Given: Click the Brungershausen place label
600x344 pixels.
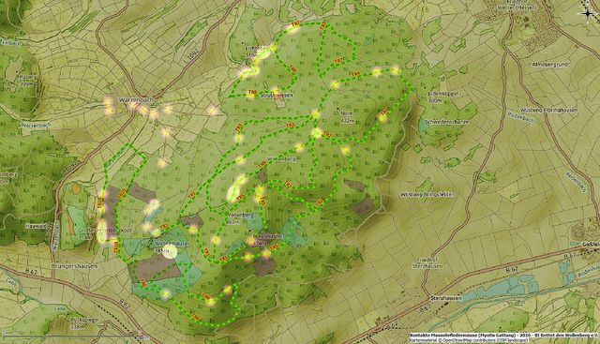Looking at the screenshot, I should point(74,266).
